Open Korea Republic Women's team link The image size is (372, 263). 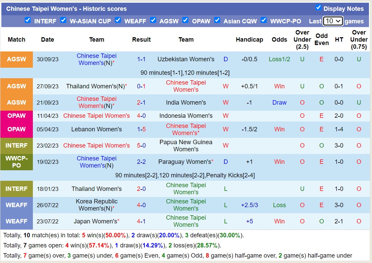click(97, 205)
